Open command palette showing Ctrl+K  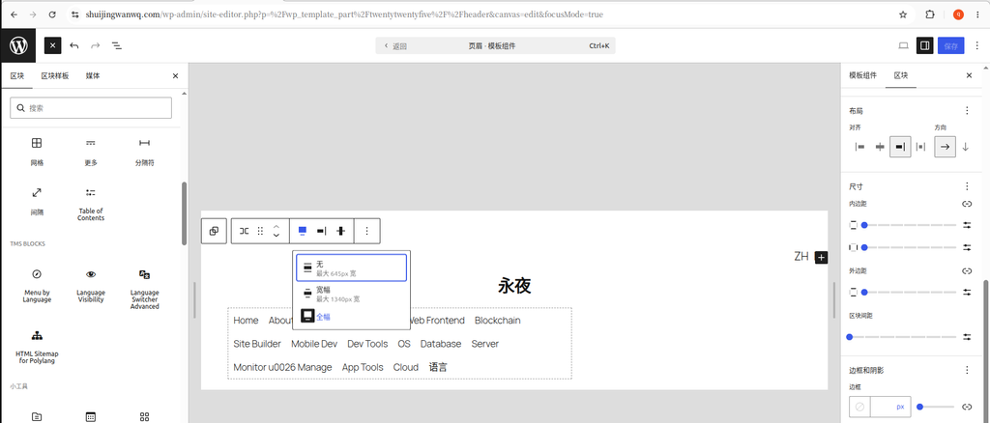[x=599, y=46]
